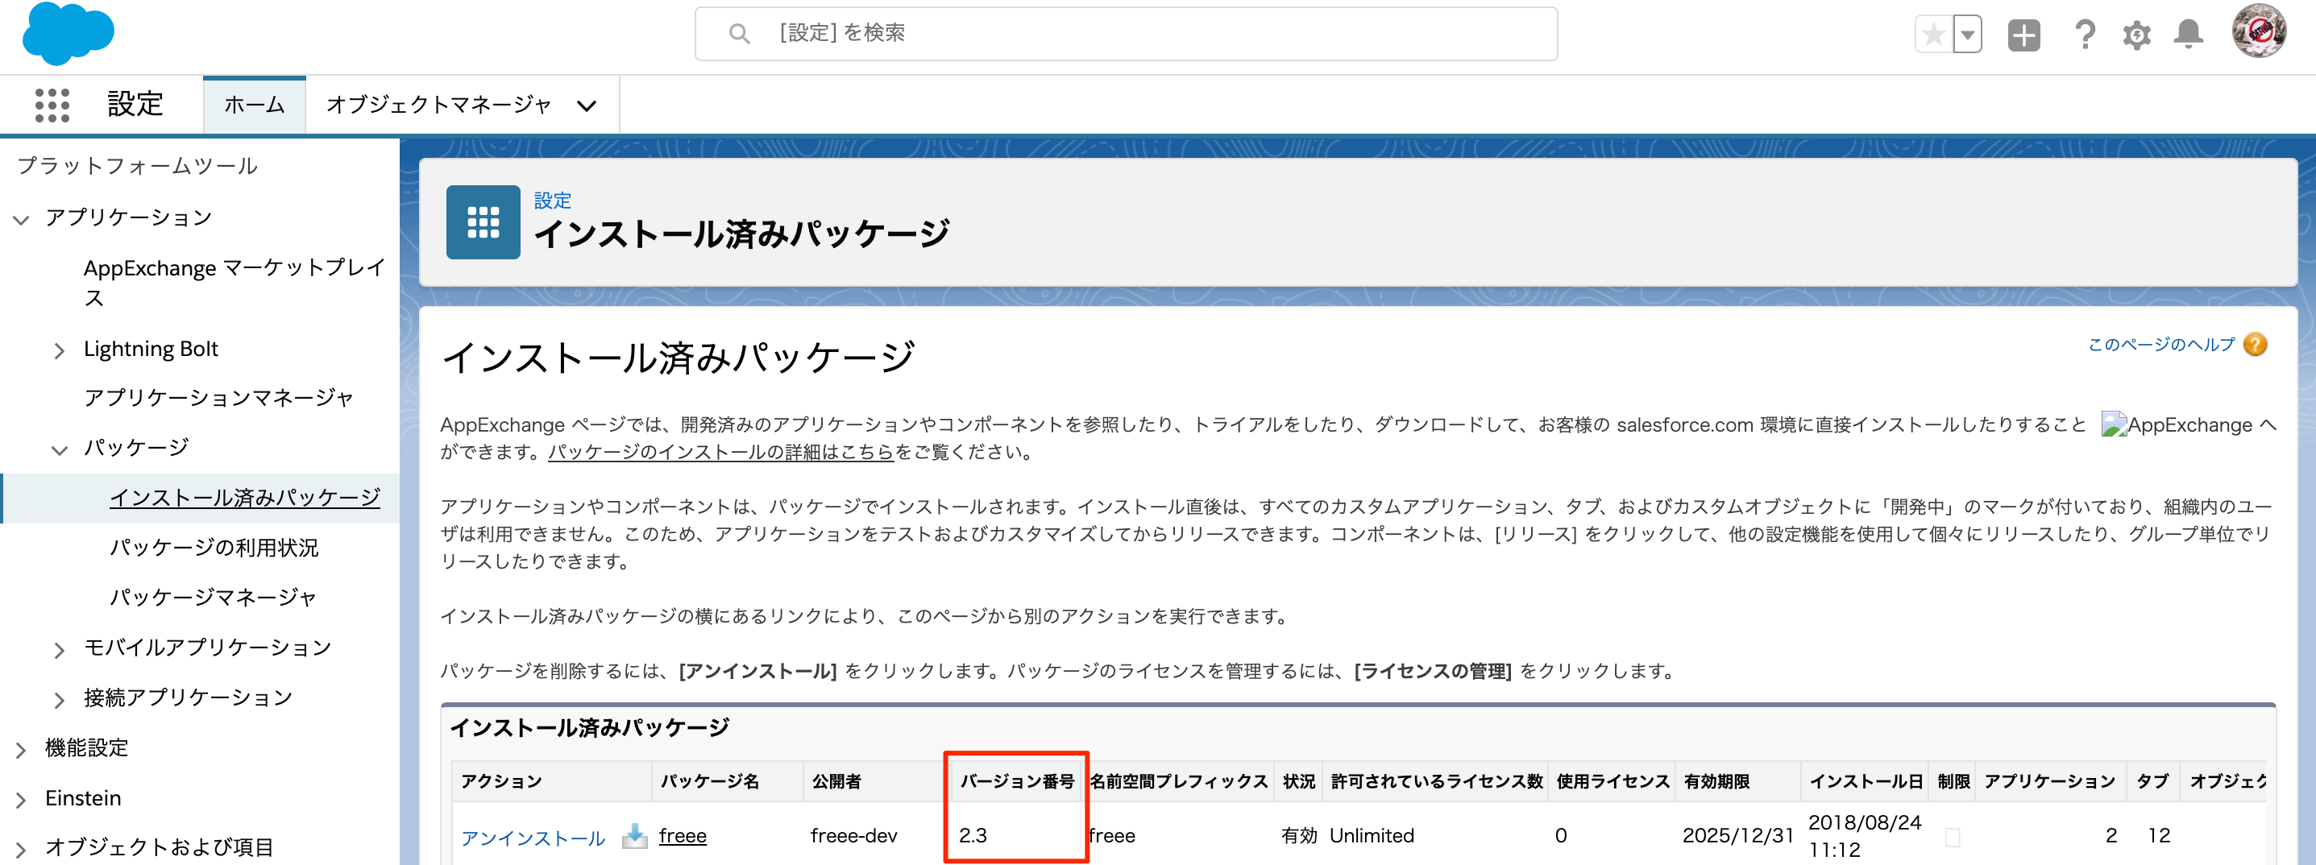Open the user profile avatar
Viewport: 2316px width, 865px height.
[x=2260, y=31]
